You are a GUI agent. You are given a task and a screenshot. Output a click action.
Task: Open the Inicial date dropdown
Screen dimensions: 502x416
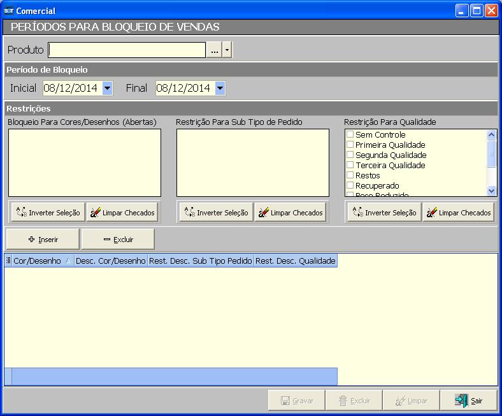(x=107, y=89)
